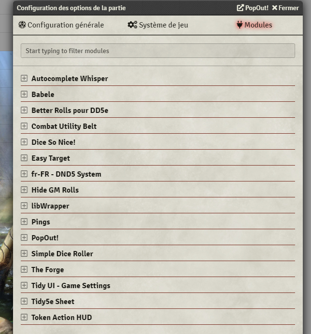The height and width of the screenshot is (334, 311).
Task: Click the libWrapper module title
Action: (x=50, y=206)
